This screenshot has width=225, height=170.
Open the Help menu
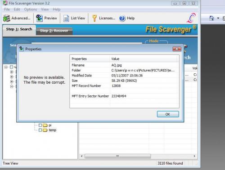point(57,9)
